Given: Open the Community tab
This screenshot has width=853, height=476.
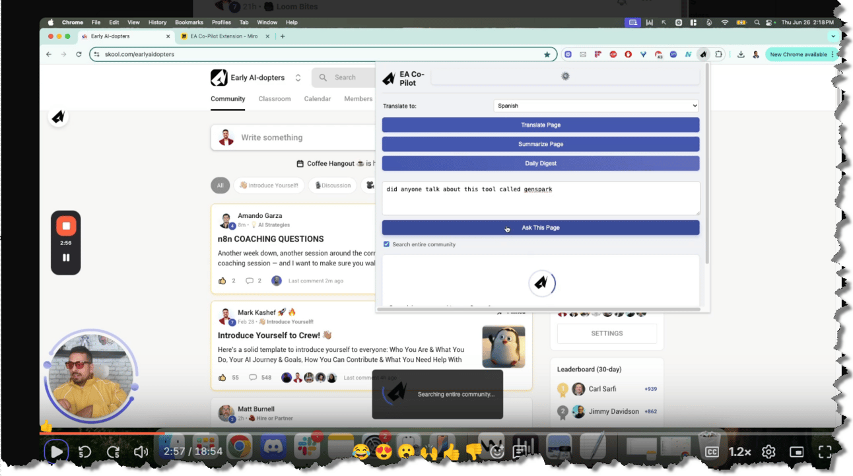Looking at the screenshot, I should point(228,99).
